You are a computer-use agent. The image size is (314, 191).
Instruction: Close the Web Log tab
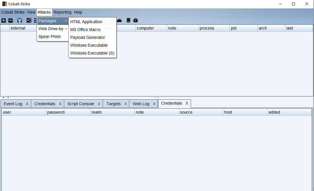click(154, 104)
